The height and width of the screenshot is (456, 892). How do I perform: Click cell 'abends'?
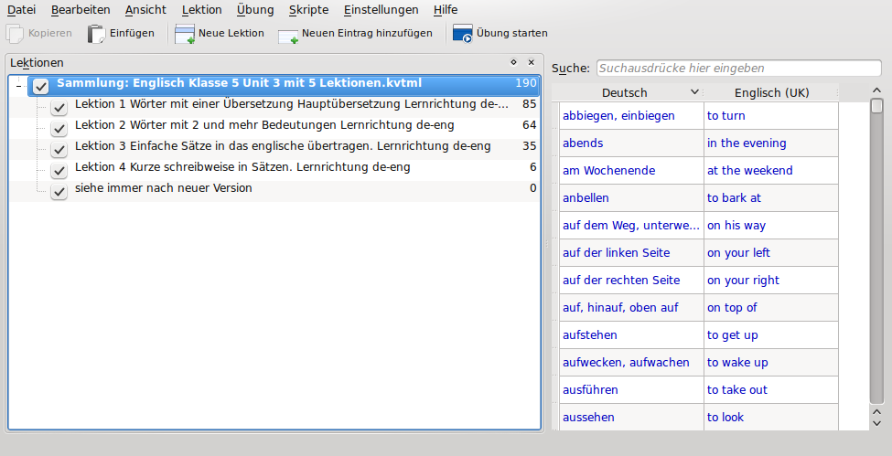(631, 143)
